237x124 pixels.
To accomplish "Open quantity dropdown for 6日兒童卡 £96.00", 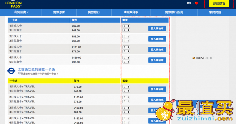I will point(126,62).
